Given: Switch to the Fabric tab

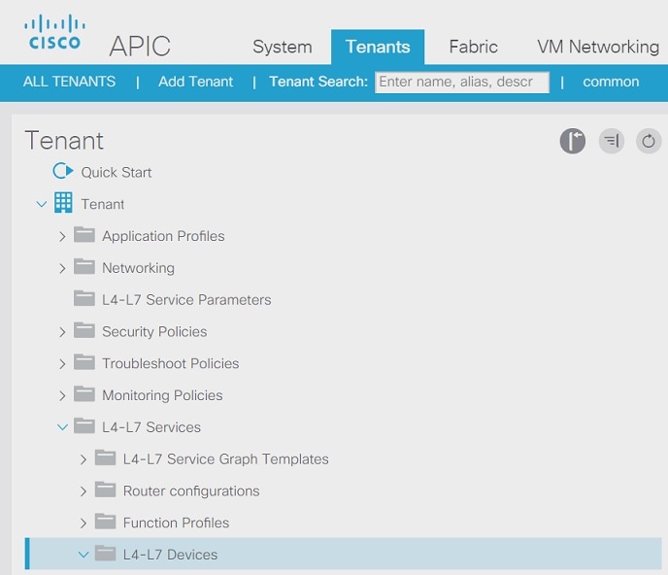Looking at the screenshot, I should 473,47.
